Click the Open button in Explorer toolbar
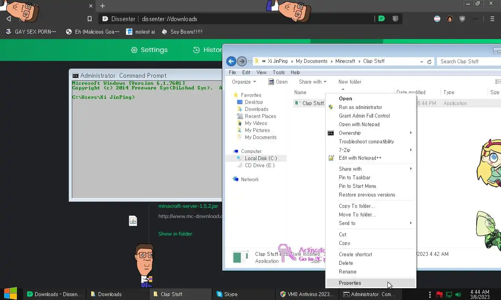501x300 pixels. pos(278,82)
